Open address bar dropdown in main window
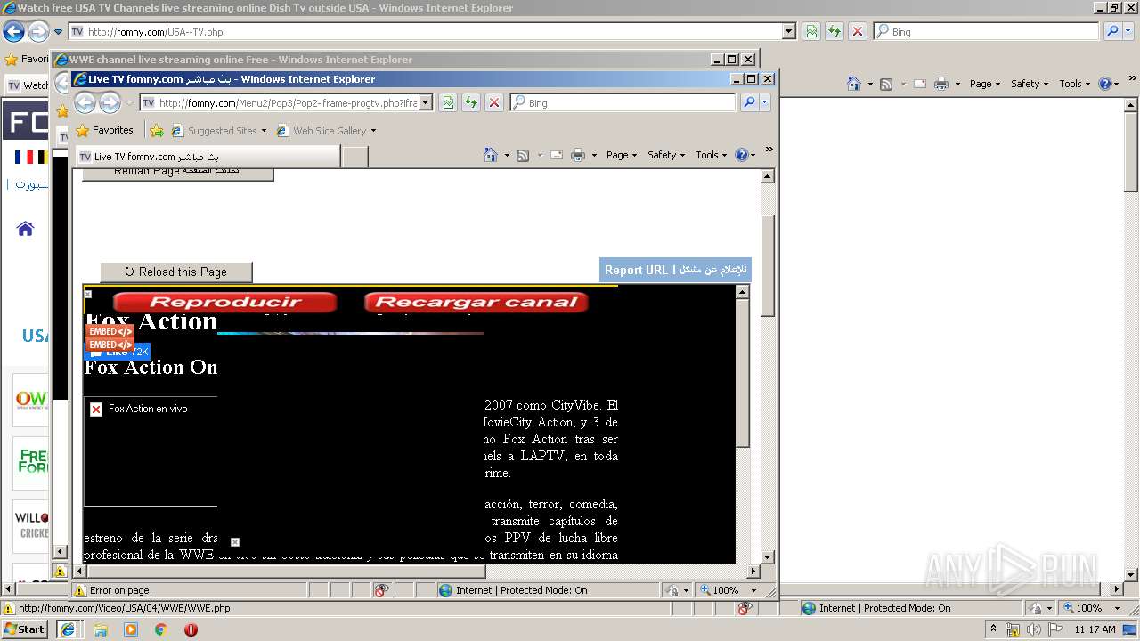The image size is (1140, 641). pos(788,31)
